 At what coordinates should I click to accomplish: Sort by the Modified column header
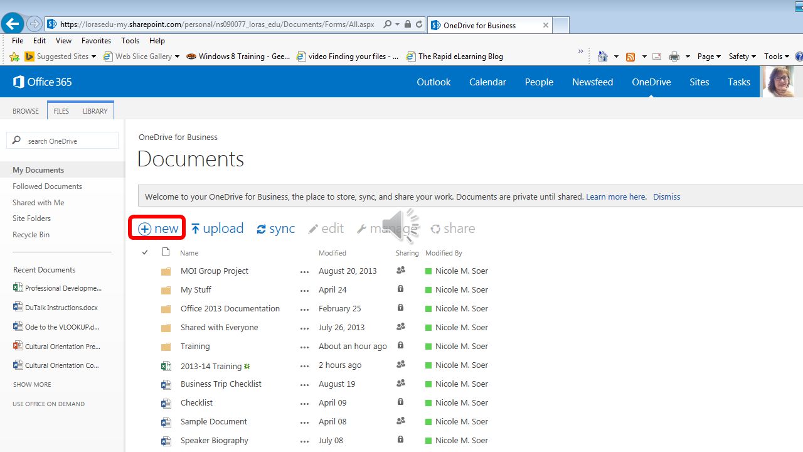point(332,253)
